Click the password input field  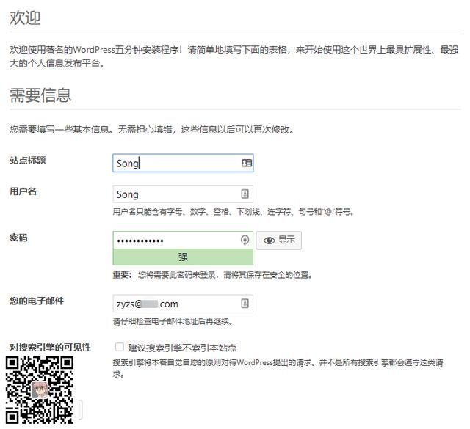(183, 240)
